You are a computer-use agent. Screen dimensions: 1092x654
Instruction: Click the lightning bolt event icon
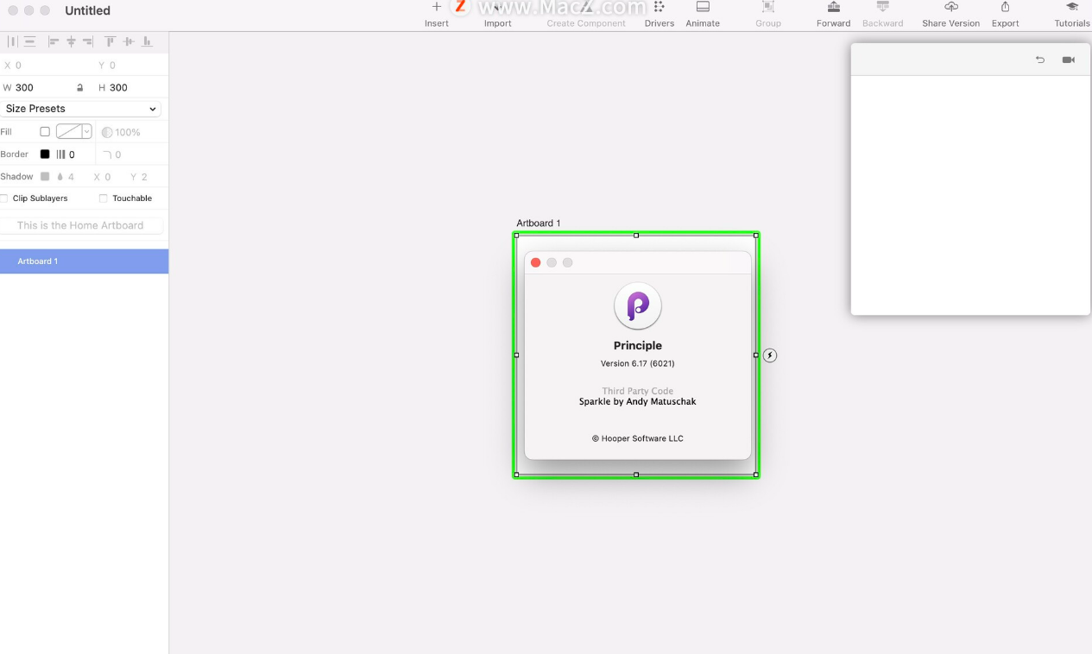[x=770, y=355]
